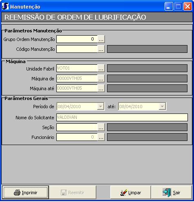Click the eraser icon on Limpar
This screenshot has width=194, height=202.
tap(124, 193)
